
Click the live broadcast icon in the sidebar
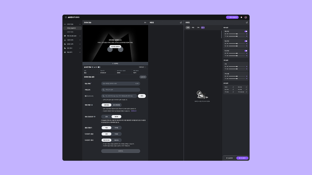click(65, 24)
